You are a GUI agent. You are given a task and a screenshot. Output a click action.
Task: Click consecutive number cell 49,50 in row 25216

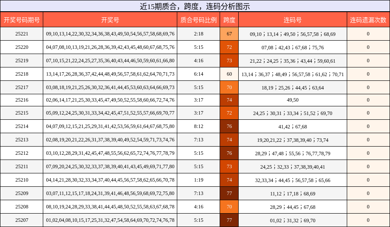(293, 100)
